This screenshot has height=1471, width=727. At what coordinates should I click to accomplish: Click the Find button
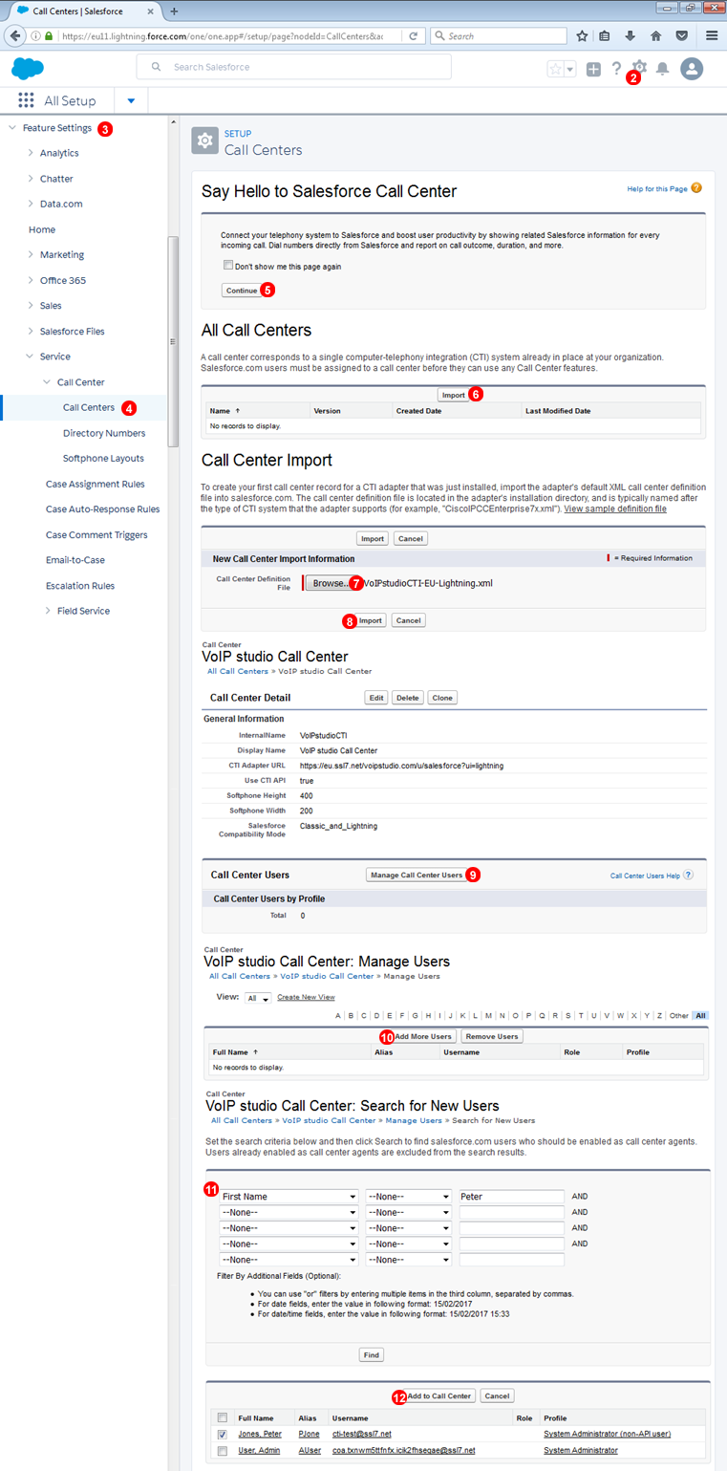[372, 1354]
